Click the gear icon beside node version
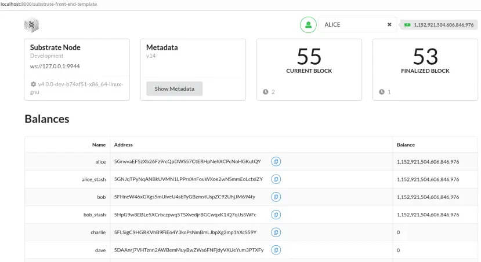Screen dimensions: 481x262 [33, 84]
